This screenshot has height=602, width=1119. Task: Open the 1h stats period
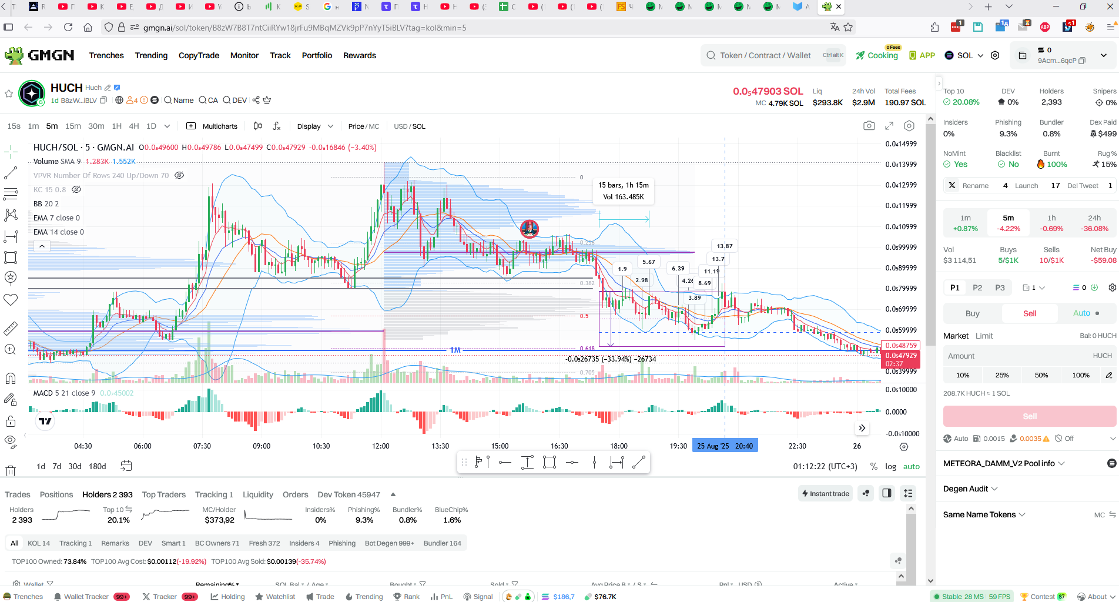(x=1051, y=223)
